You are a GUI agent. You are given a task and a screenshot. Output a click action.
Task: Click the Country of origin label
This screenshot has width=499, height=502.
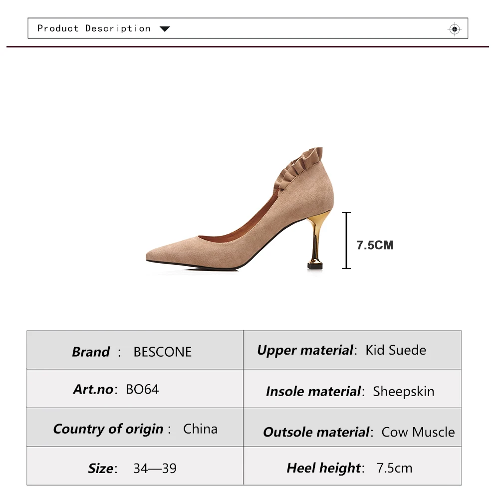pyautogui.click(x=108, y=429)
